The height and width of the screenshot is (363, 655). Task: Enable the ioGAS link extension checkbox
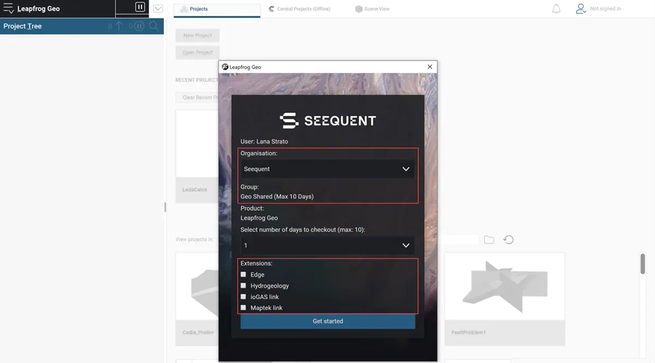[243, 297]
